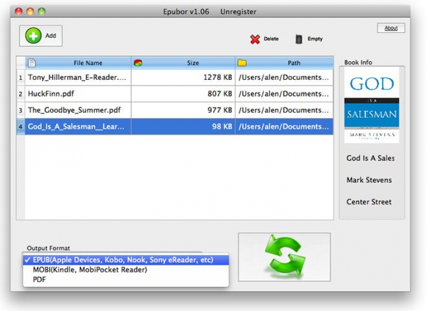Click row number 2 in the file list
Image resolution: width=426 pixels, height=311 pixels.
[x=20, y=94]
